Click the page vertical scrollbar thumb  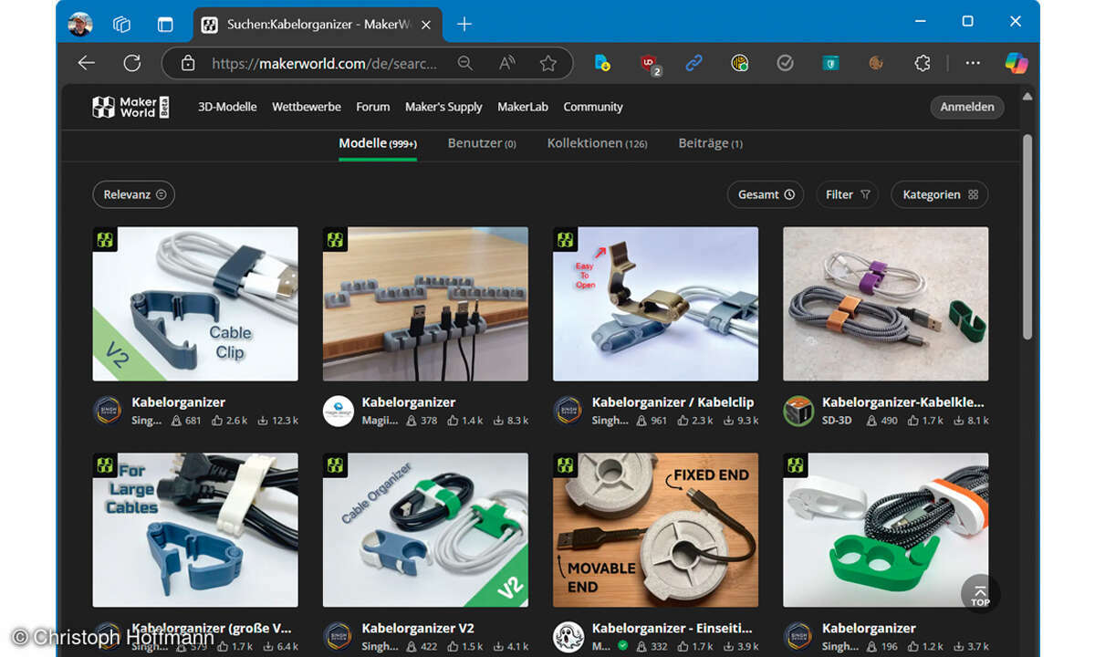pyautogui.click(x=1027, y=237)
